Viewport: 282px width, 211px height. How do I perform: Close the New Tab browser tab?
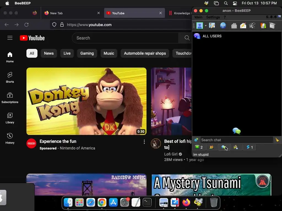[99, 13]
